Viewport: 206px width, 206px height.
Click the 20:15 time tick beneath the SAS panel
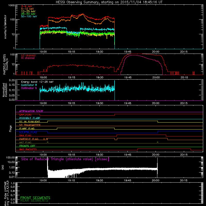(x=184, y=181)
